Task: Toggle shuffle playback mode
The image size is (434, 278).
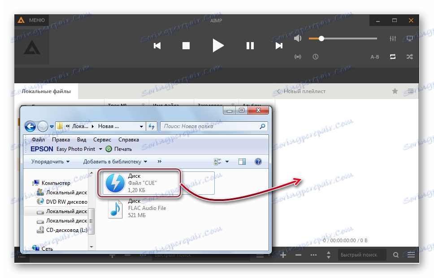Action: [410, 57]
